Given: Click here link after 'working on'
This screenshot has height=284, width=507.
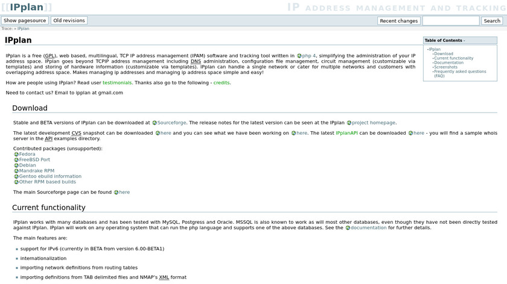Looking at the screenshot, I should click(302, 133).
